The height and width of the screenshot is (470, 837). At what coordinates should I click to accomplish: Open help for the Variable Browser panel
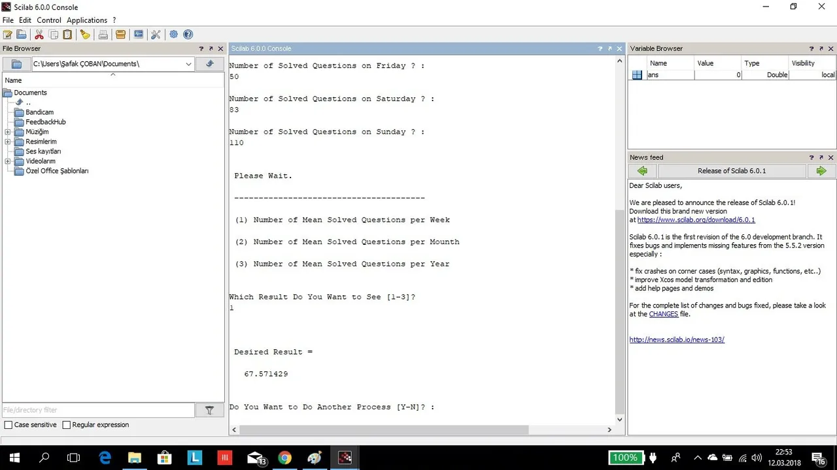coord(811,48)
